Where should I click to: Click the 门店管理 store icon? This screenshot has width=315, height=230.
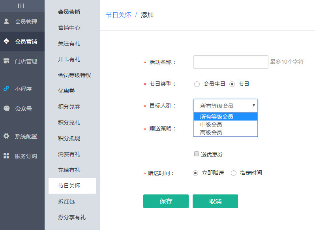6,61
